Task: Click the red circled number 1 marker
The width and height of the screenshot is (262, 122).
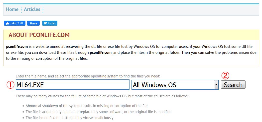Action: click(10, 85)
